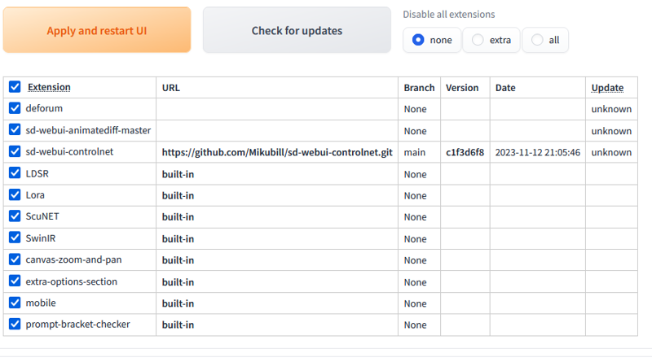Toggle the SwinIR extension checkbox

pyautogui.click(x=15, y=238)
